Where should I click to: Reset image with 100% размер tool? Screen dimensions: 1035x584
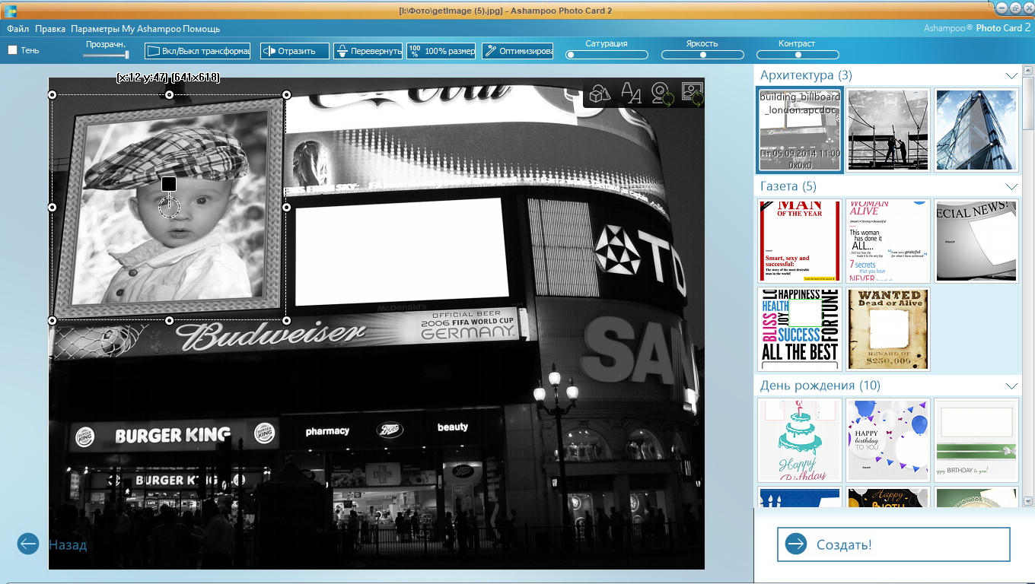coord(441,51)
